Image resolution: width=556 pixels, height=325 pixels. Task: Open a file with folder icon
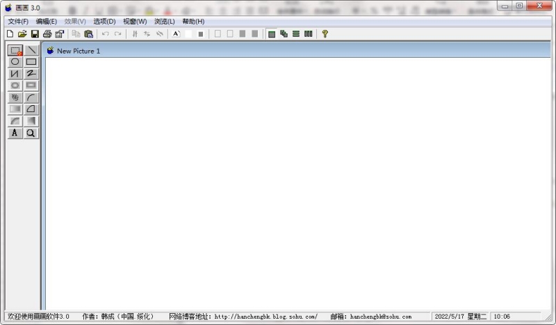(x=22, y=33)
